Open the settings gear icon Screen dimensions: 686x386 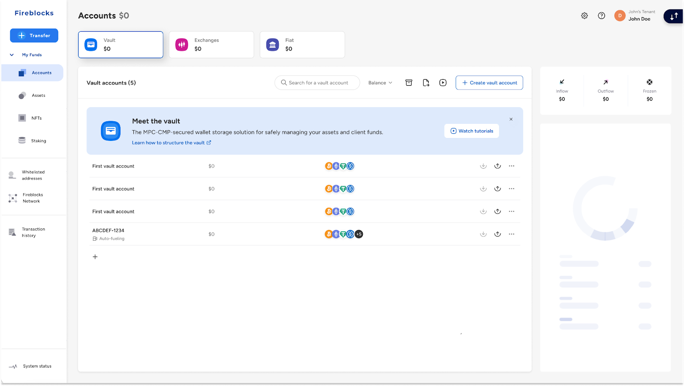point(584,16)
